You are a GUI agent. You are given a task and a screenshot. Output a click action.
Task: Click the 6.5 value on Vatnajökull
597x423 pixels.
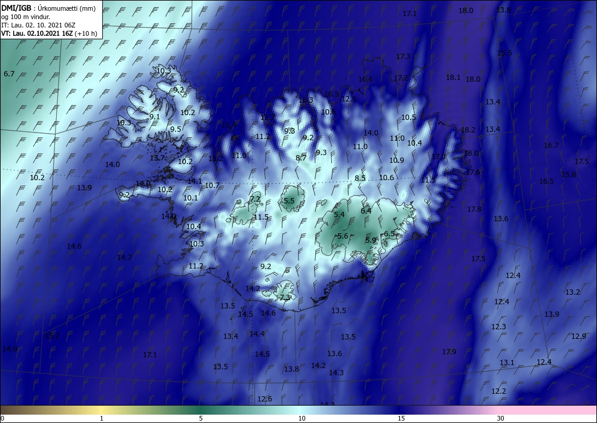pos(389,233)
